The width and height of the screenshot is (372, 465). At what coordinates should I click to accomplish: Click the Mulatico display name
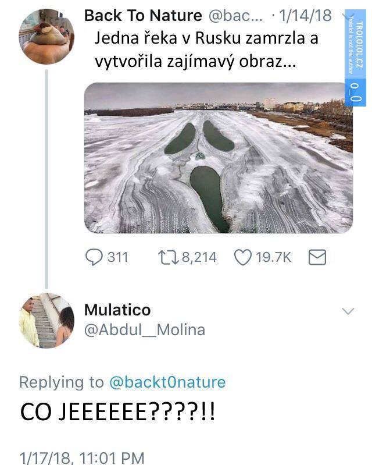point(117,310)
